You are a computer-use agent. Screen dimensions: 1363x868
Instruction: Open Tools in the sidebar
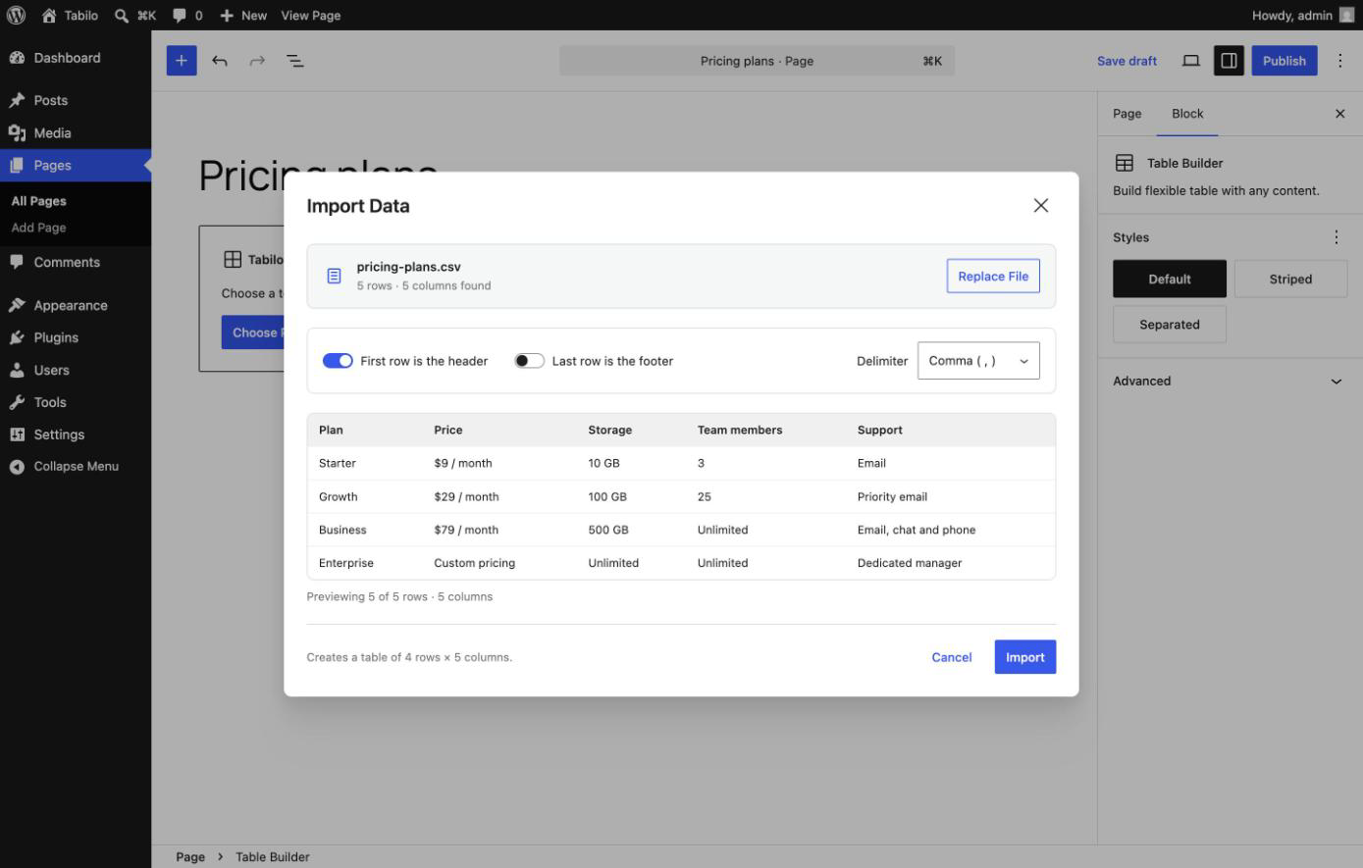pyautogui.click(x=76, y=402)
